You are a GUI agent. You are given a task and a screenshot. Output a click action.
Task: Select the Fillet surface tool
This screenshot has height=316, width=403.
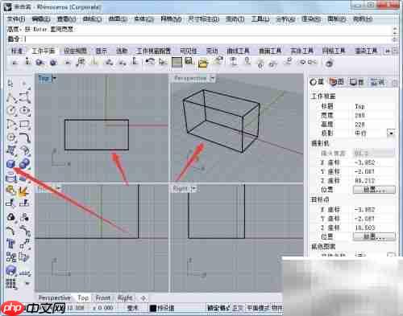pos(25,150)
